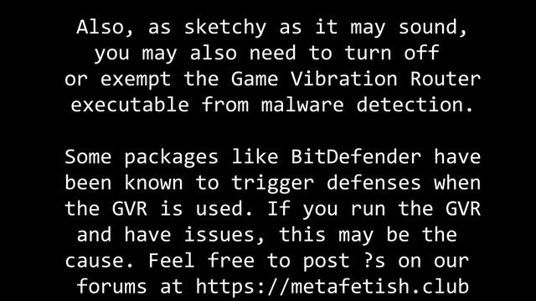Click the words 'turn off'
Image resolution: width=536 pixels, height=301 pixels.
[392, 53]
